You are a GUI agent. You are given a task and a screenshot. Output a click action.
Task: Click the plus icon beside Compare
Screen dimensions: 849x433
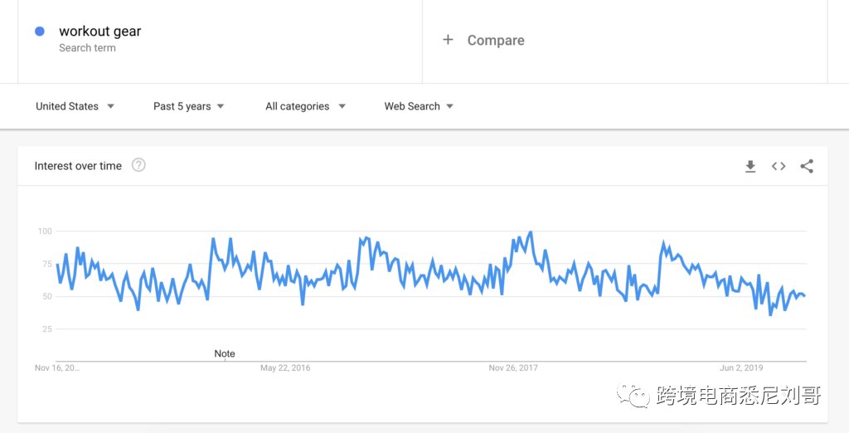tap(448, 40)
